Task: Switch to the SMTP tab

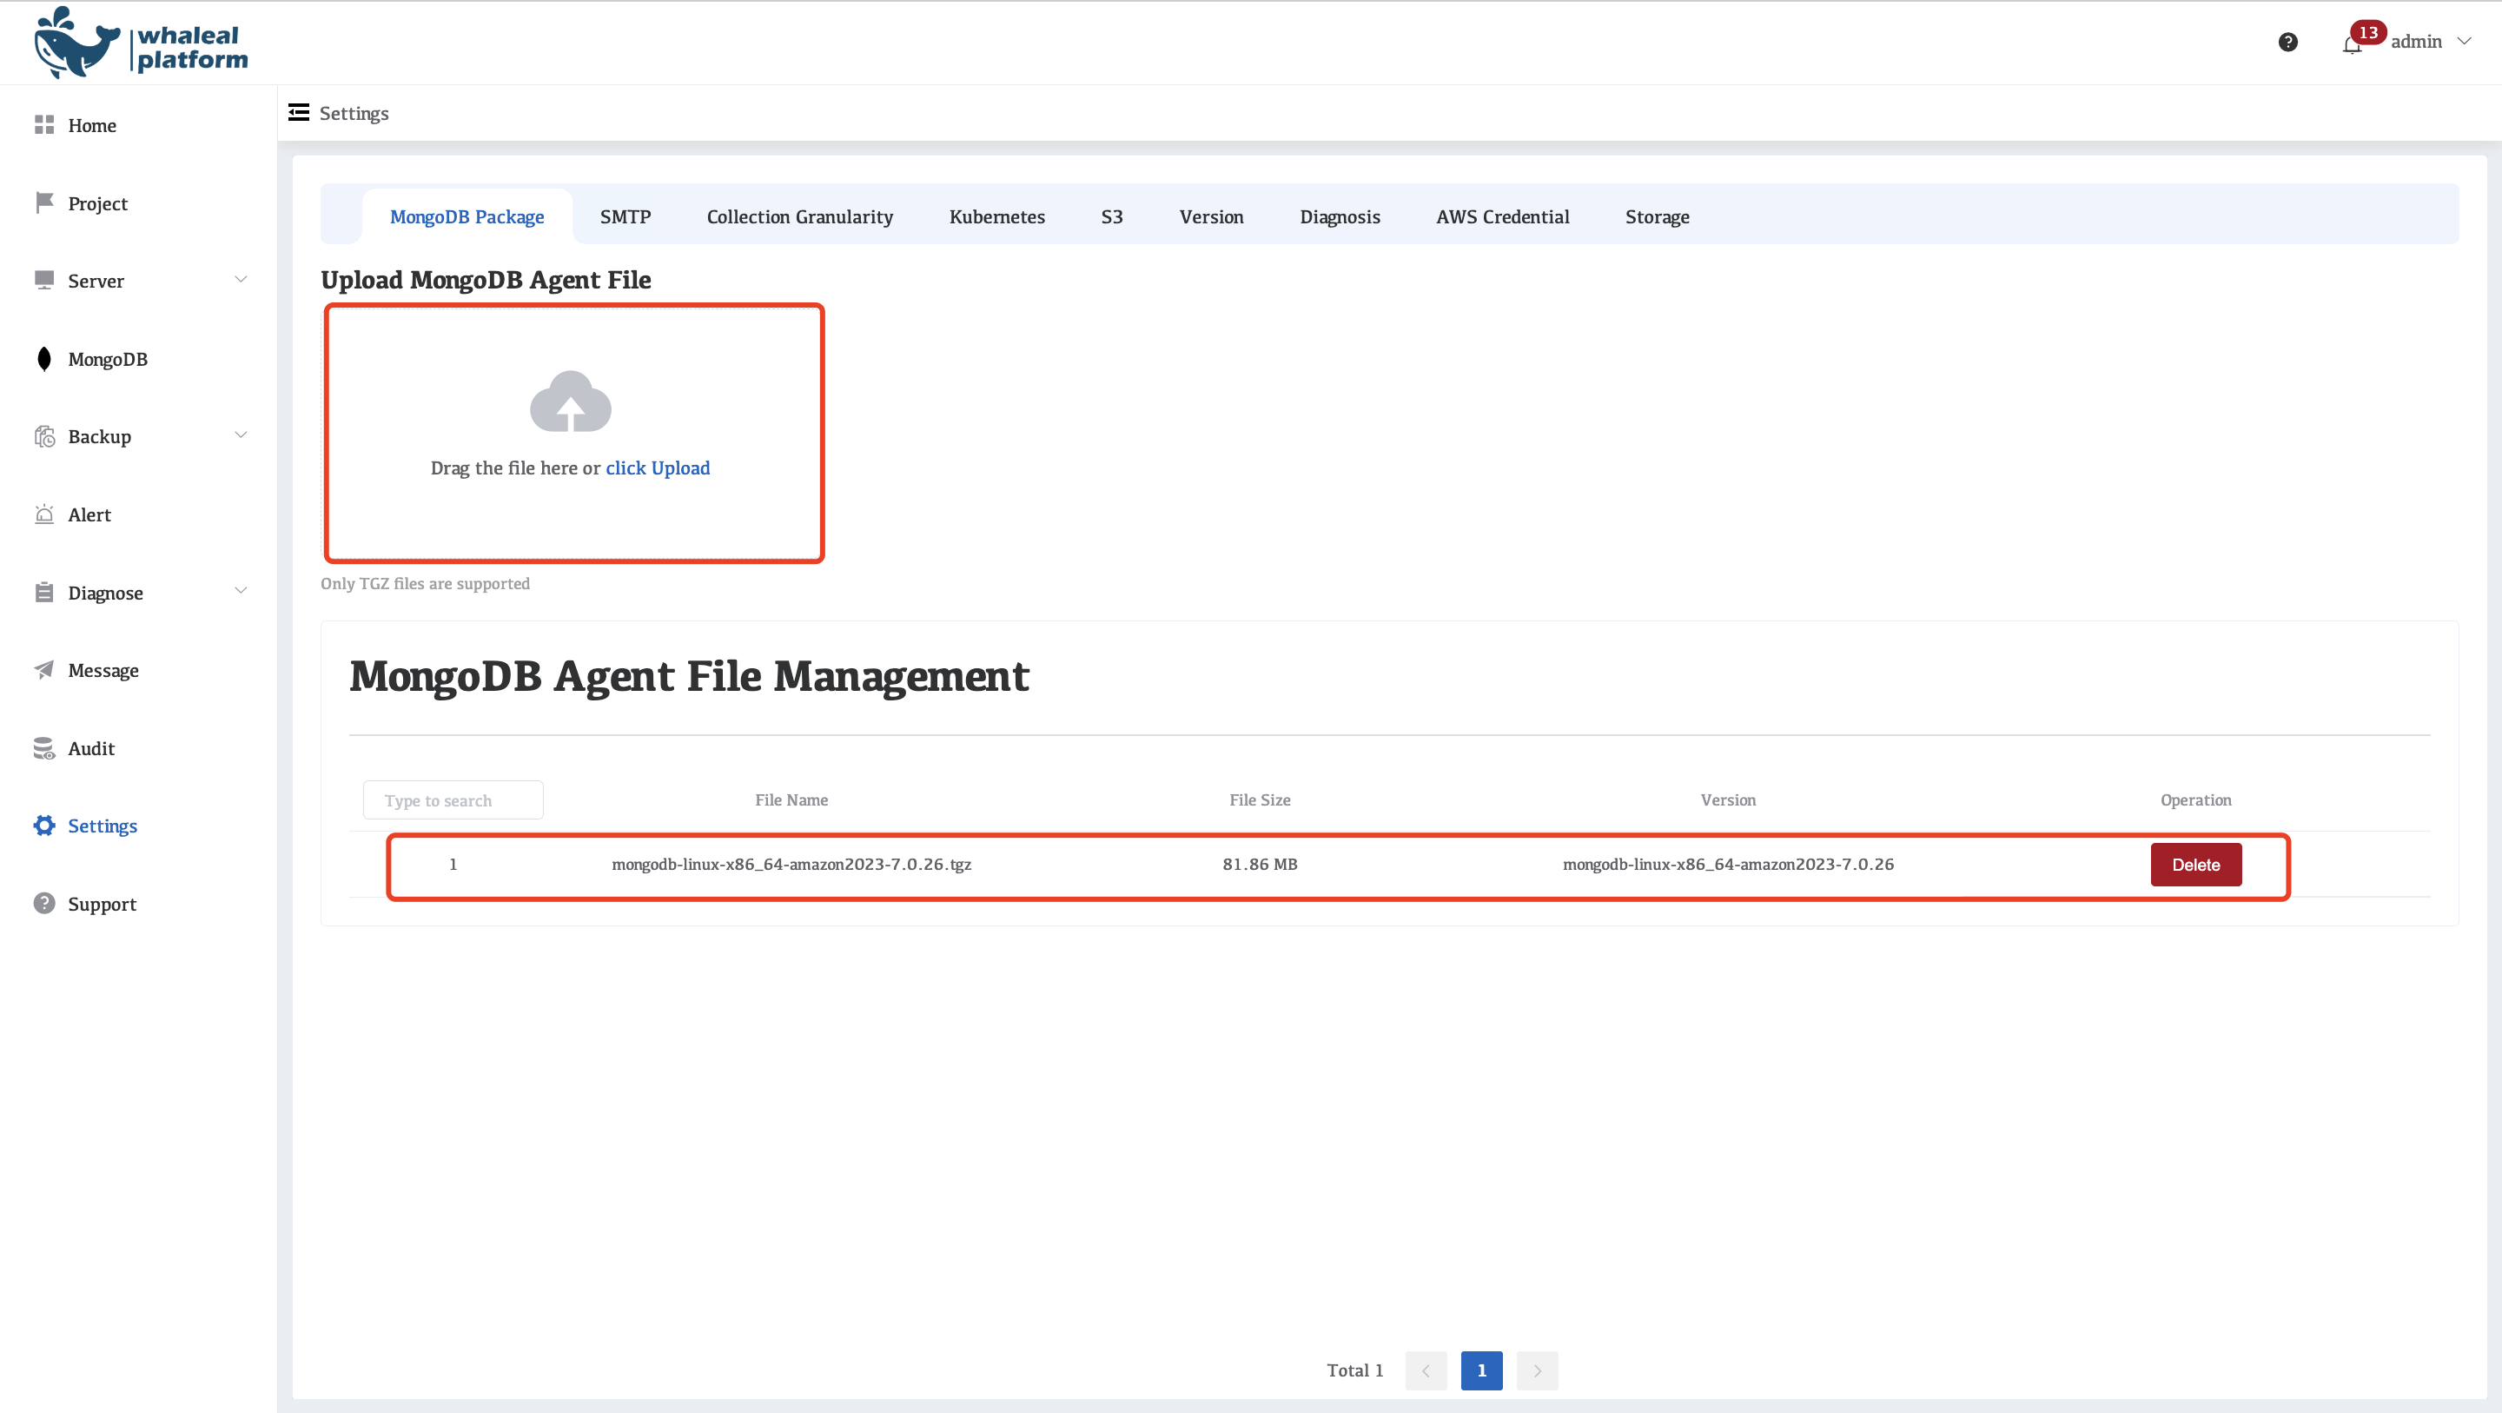Action: (625, 216)
